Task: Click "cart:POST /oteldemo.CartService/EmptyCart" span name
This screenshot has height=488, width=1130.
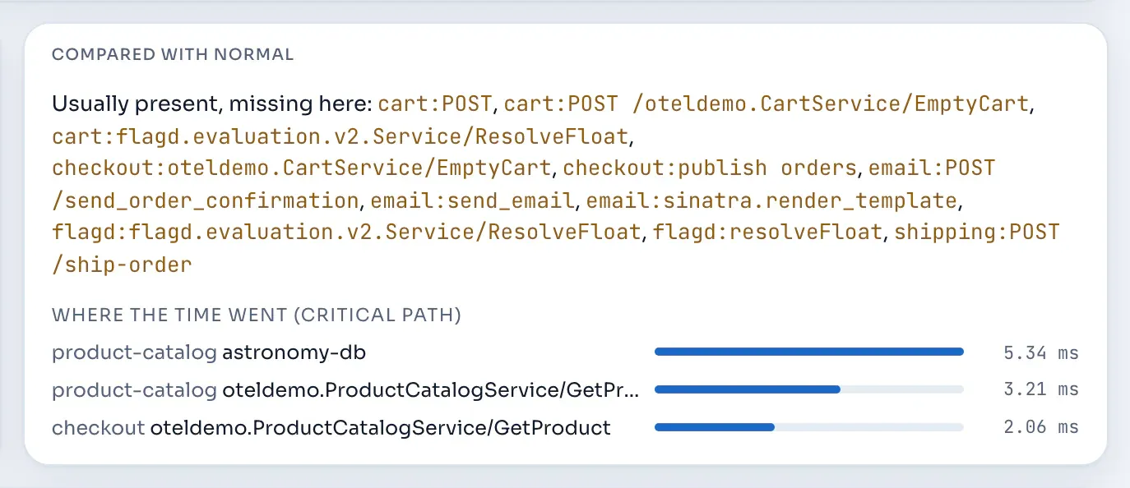Action: (766, 104)
